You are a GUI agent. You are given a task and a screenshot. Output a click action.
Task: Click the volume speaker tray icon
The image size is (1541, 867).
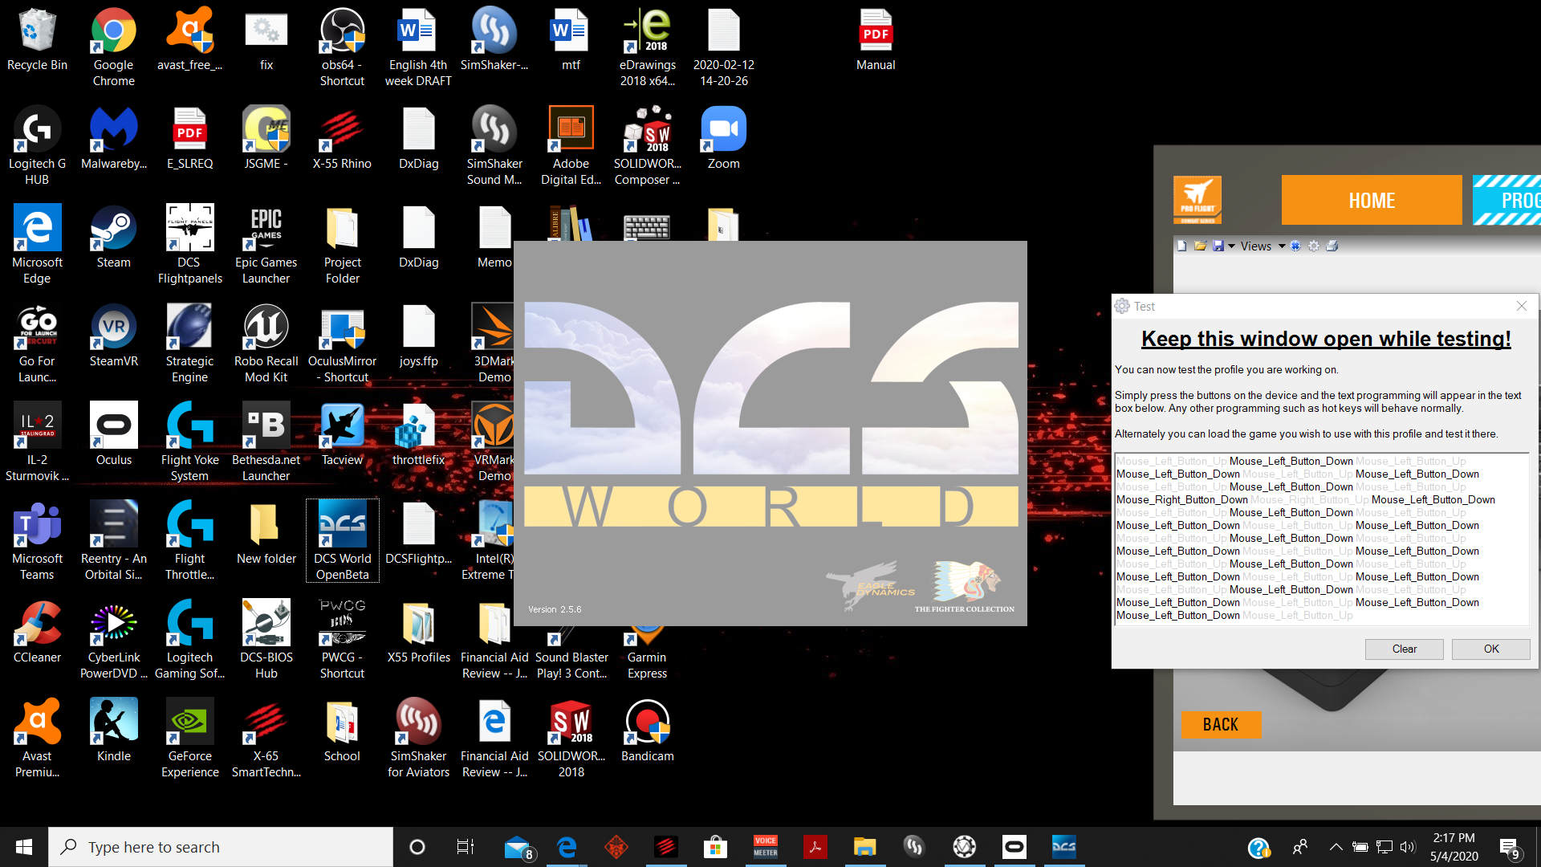click(1408, 847)
